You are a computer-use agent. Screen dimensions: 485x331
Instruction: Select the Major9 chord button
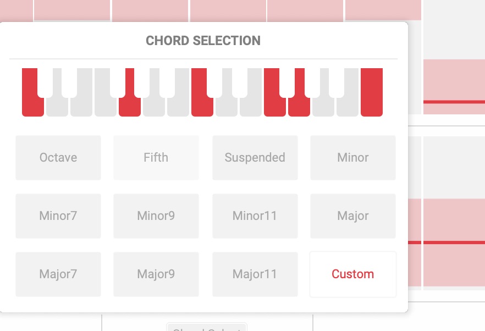[156, 274]
